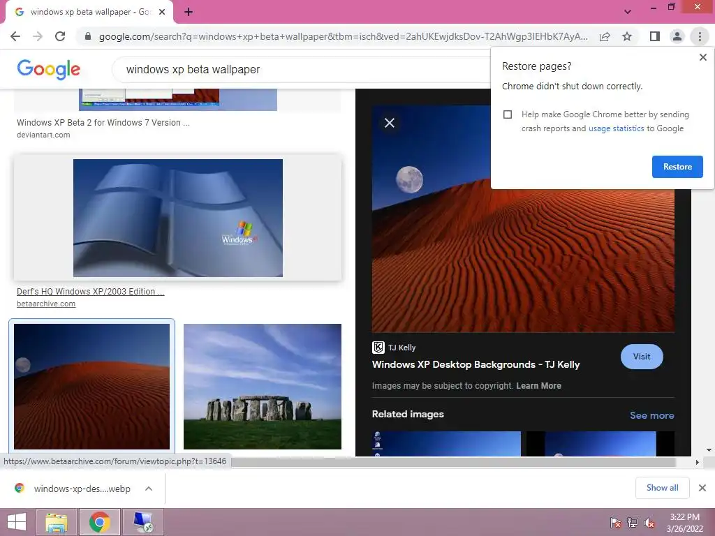This screenshot has height=536, width=715.
Task: Open the Chrome profile avatar
Action: pyautogui.click(x=677, y=36)
